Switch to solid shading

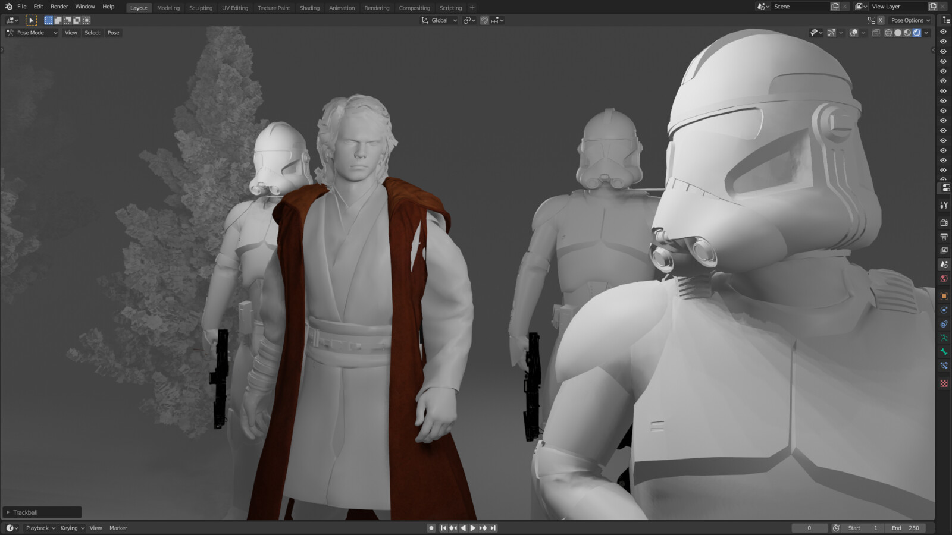(x=898, y=33)
